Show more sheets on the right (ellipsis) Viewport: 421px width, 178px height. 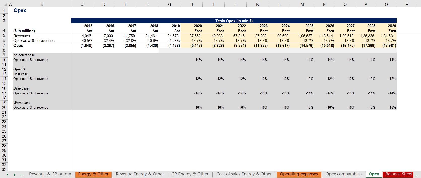[x=417, y=174]
